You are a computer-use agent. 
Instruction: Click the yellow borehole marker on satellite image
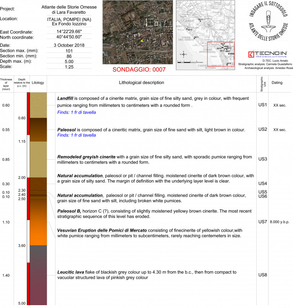tap(142, 41)
